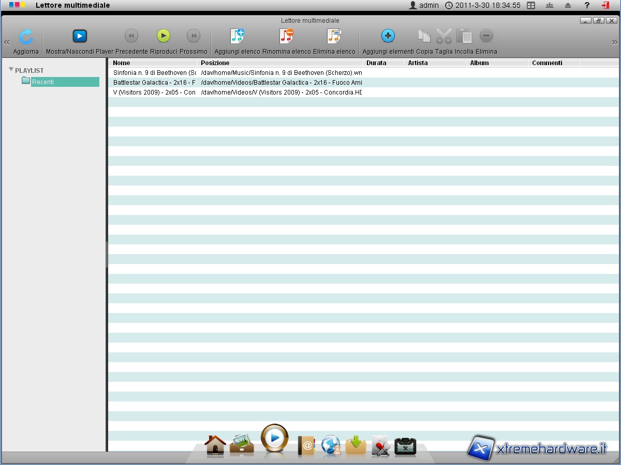Skip to the Prossimo track
This screenshot has width=621, height=465.
[x=194, y=36]
